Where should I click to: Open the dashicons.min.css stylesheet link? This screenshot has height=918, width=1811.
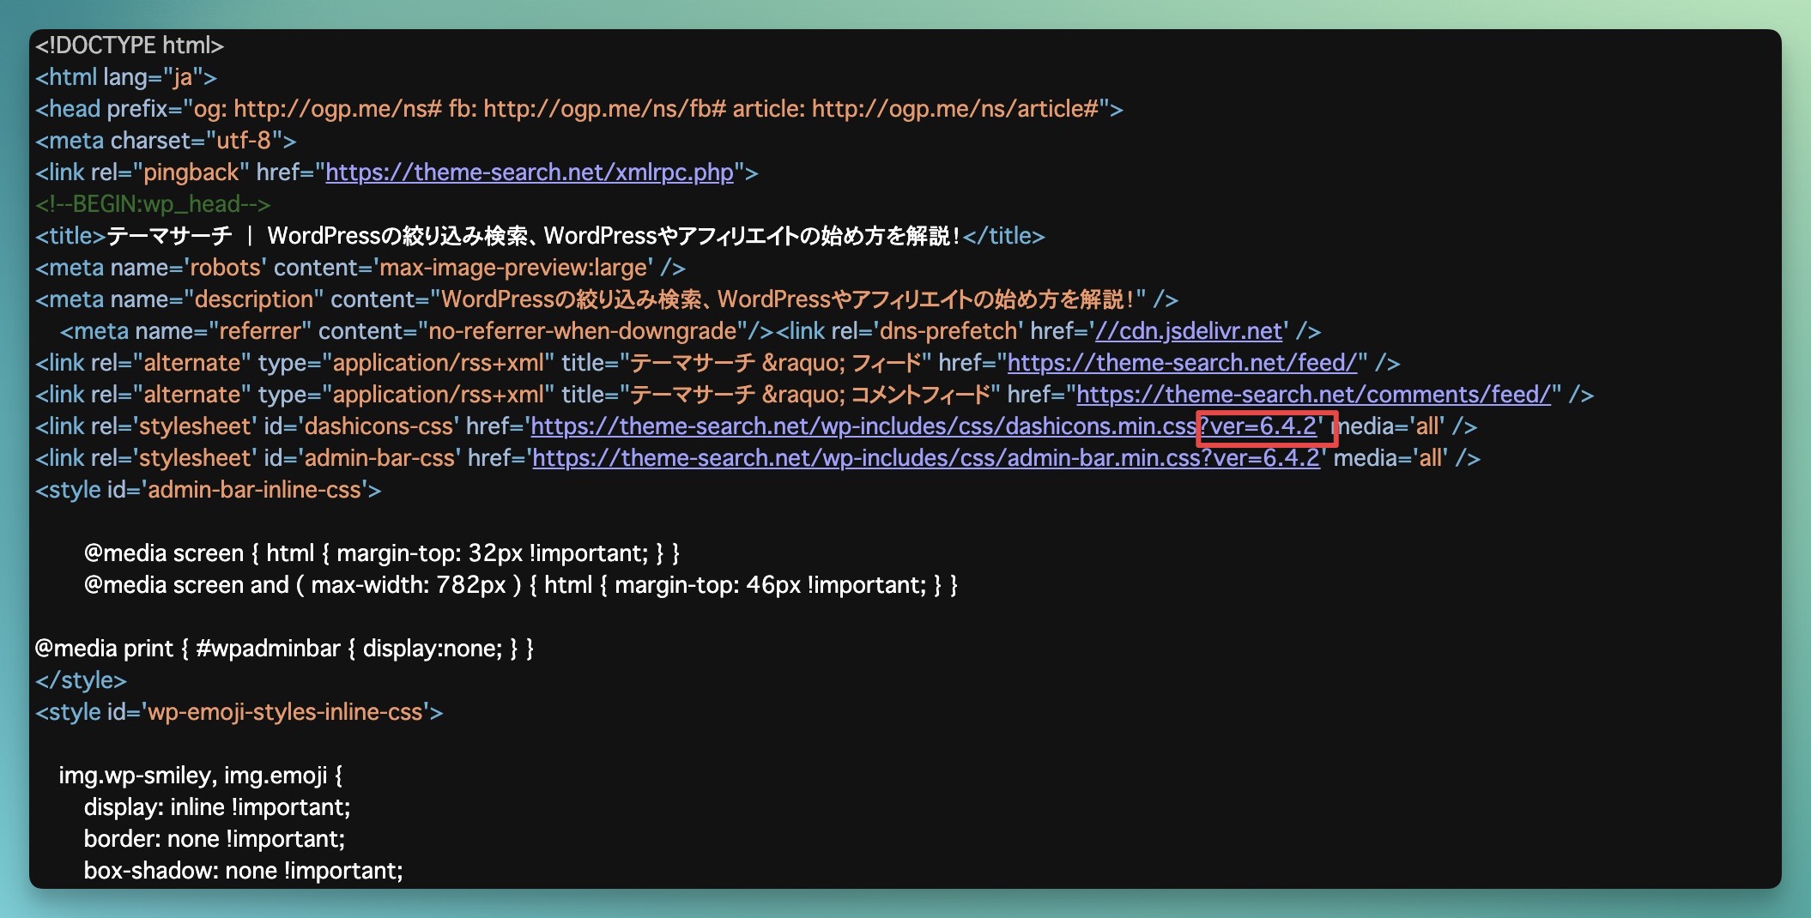point(924,426)
